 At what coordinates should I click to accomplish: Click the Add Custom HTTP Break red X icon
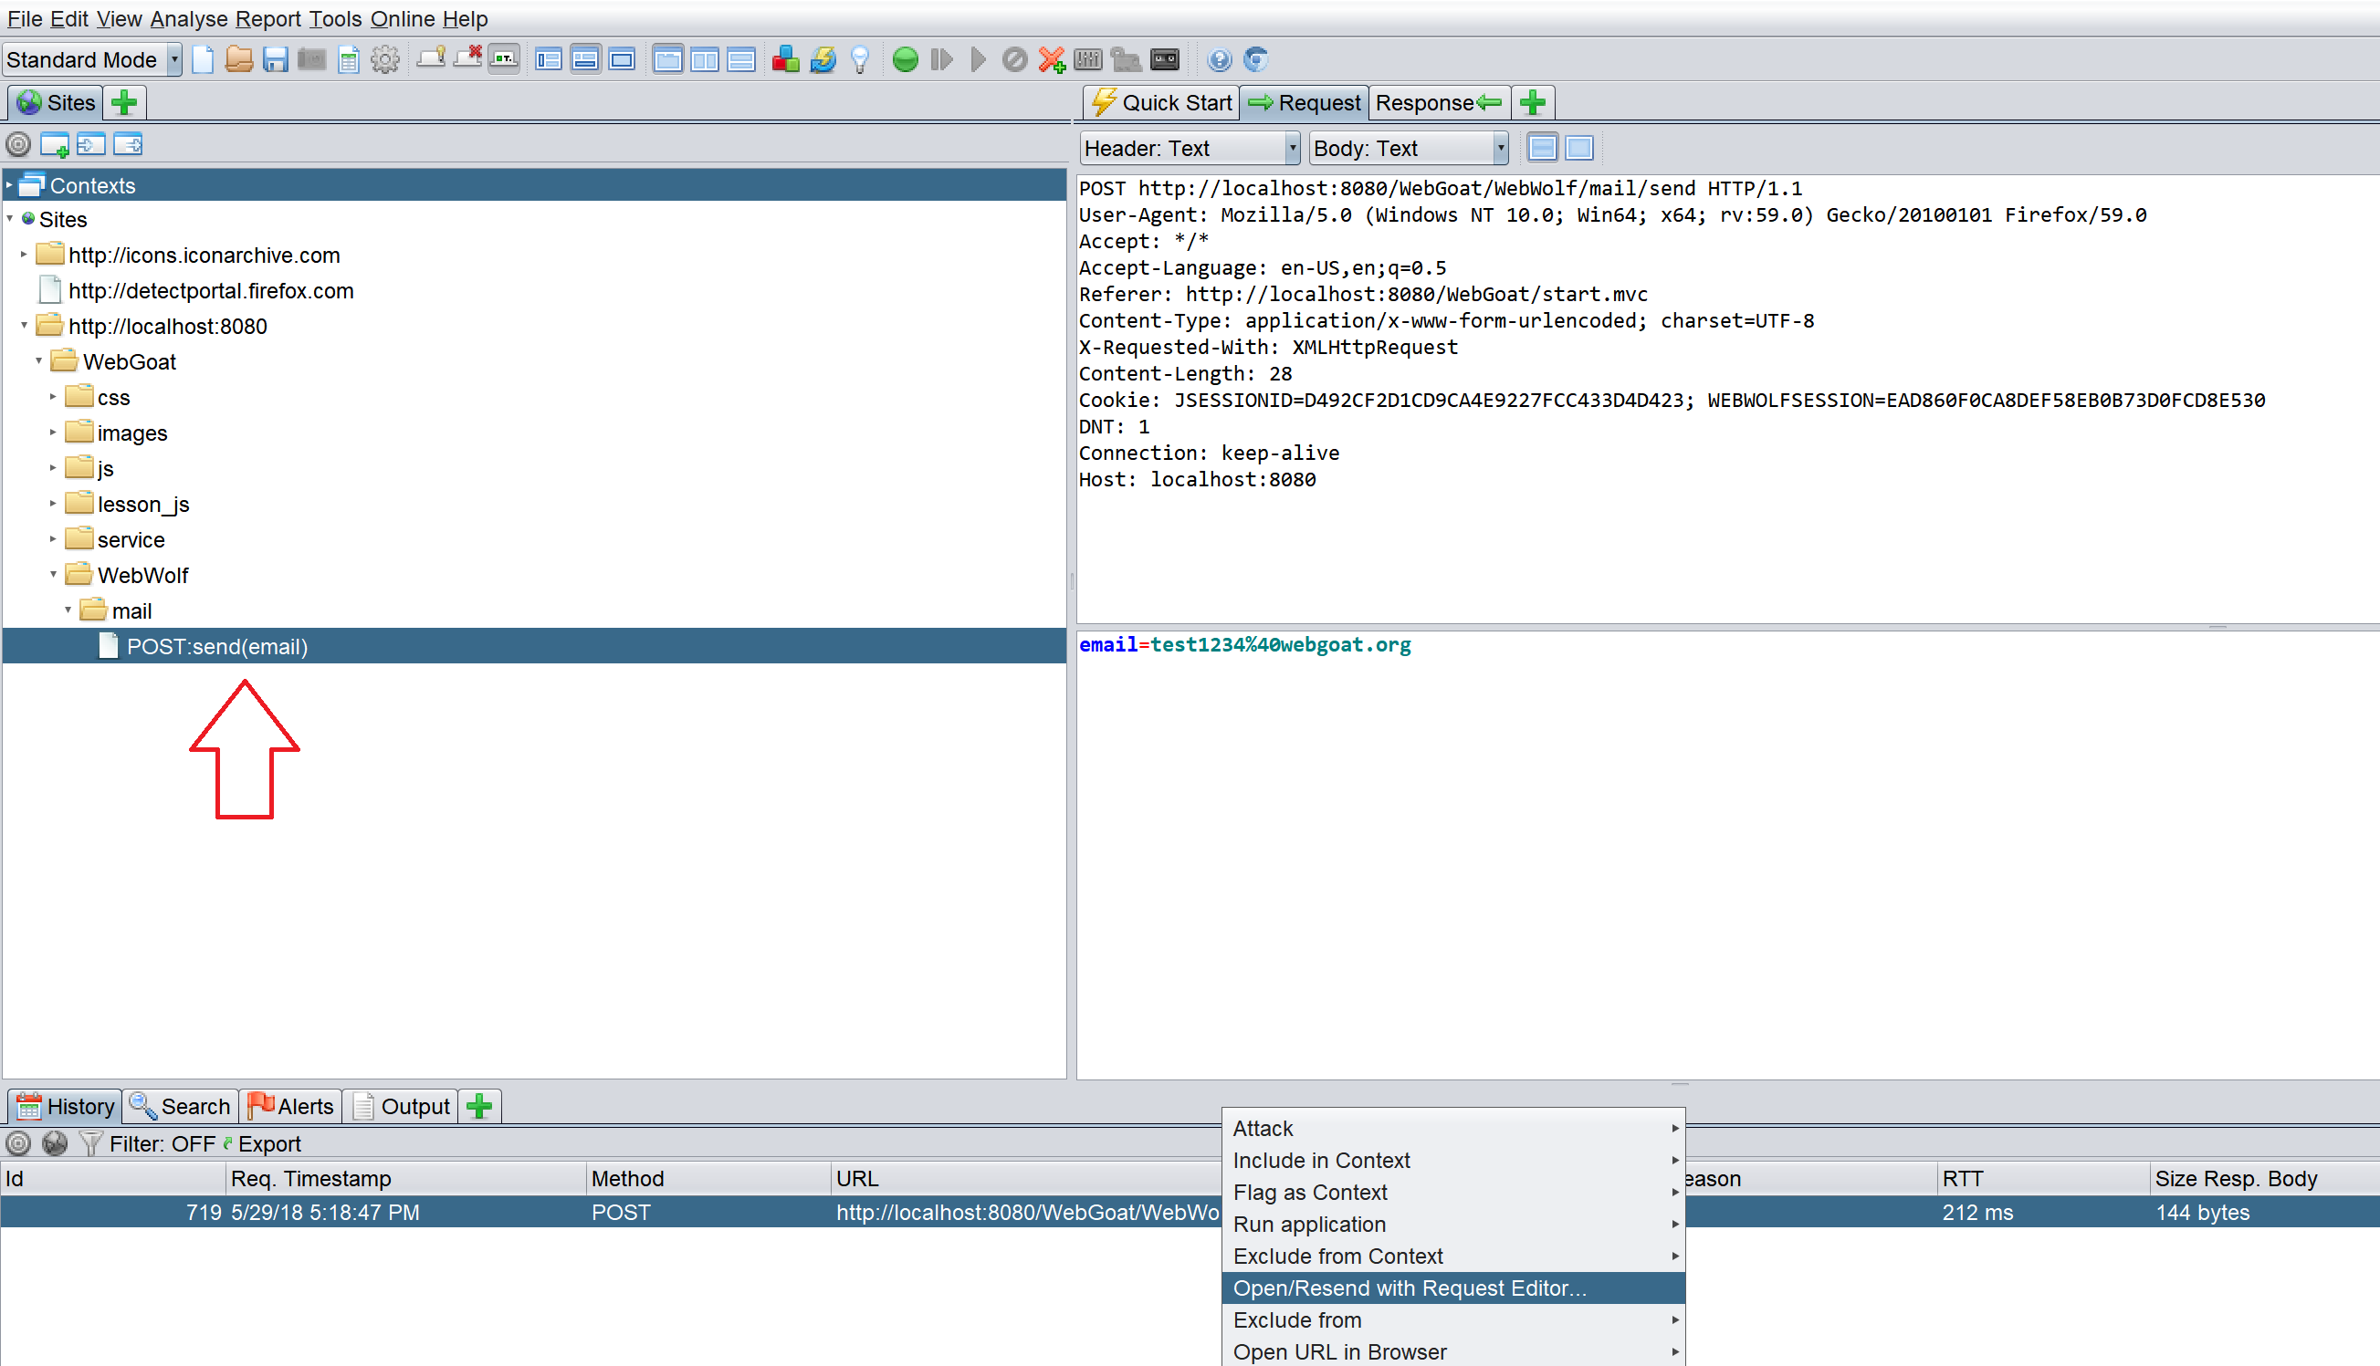[x=1051, y=60]
